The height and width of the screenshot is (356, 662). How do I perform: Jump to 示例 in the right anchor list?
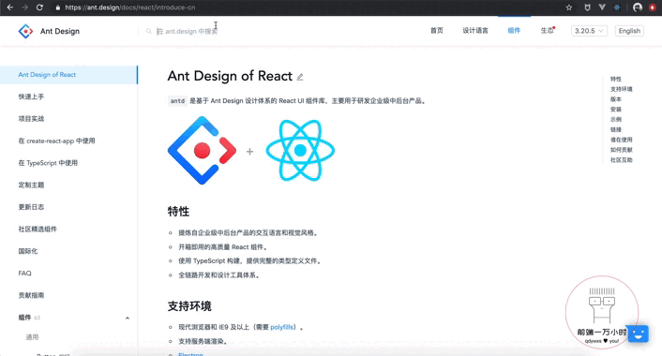(615, 119)
